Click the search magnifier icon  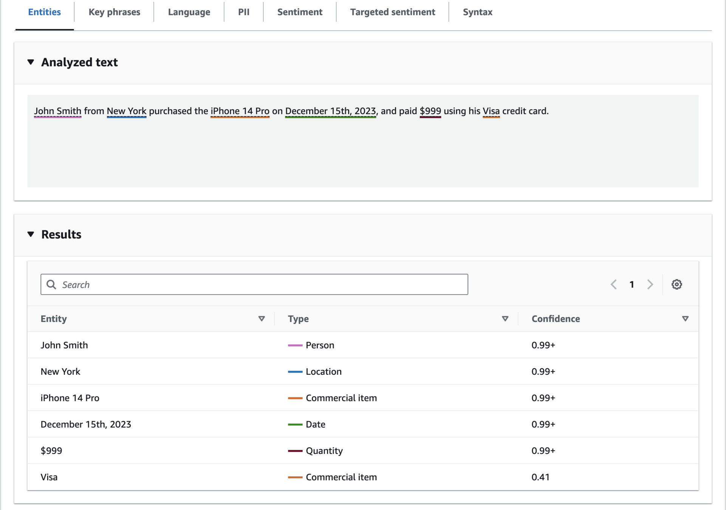tap(51, 284)
